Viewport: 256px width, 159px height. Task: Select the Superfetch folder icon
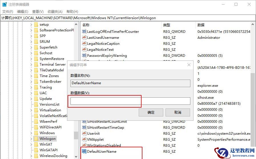click(36, 47)
